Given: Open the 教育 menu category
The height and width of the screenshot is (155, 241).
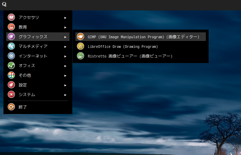Looking at the screenshot, I should click(38, 27).
